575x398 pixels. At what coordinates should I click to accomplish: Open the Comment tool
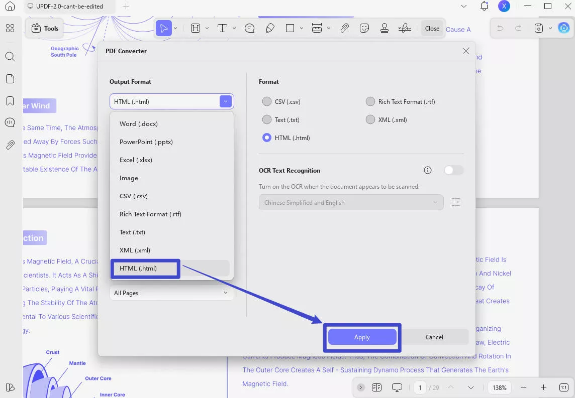(249, 28)
